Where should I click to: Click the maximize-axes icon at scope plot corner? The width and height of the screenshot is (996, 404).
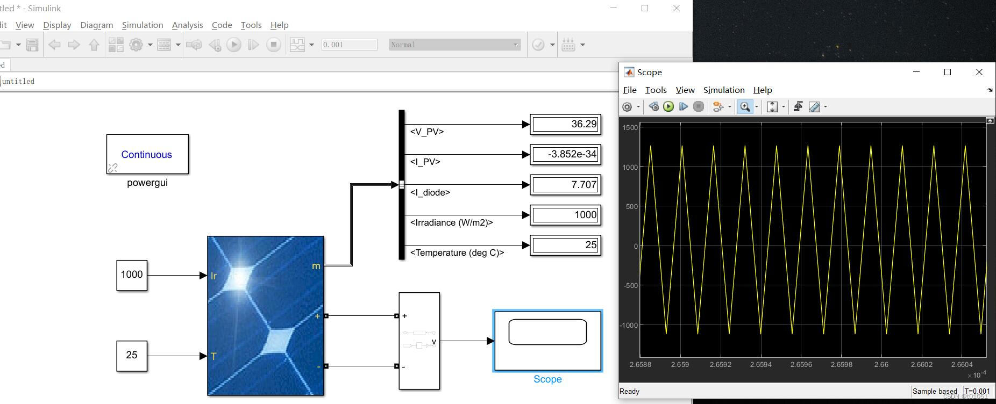tap(990, 121)
